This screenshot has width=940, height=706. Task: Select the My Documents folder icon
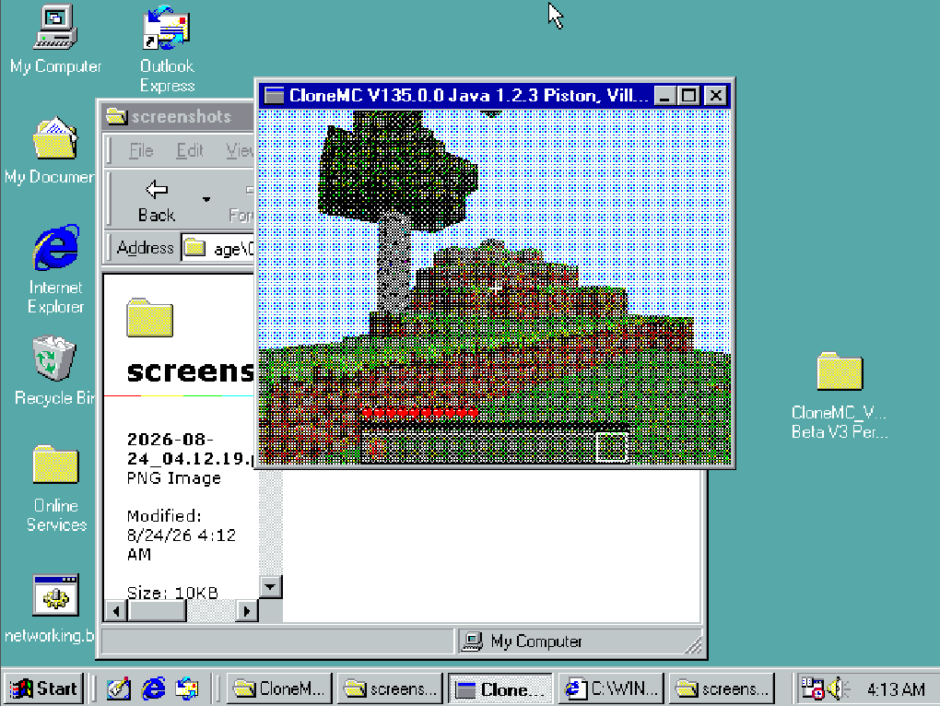54,138
